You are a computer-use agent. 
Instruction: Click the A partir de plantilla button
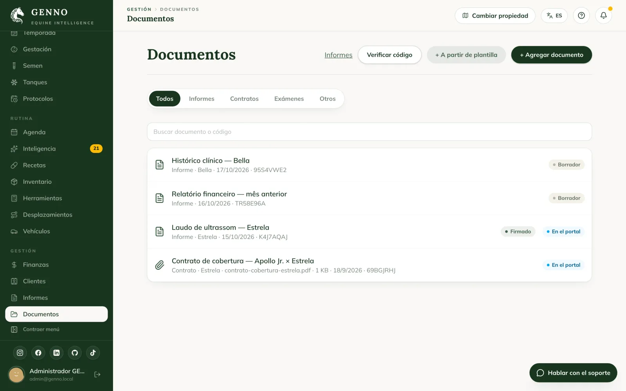coord(466,55)
